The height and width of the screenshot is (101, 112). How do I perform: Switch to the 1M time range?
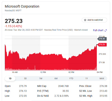pos(41,78)
